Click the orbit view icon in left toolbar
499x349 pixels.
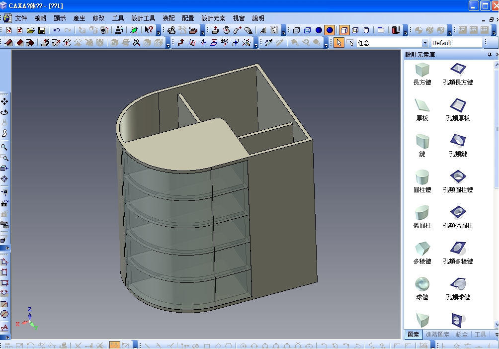pyautogui.click(x=4, y=112)
